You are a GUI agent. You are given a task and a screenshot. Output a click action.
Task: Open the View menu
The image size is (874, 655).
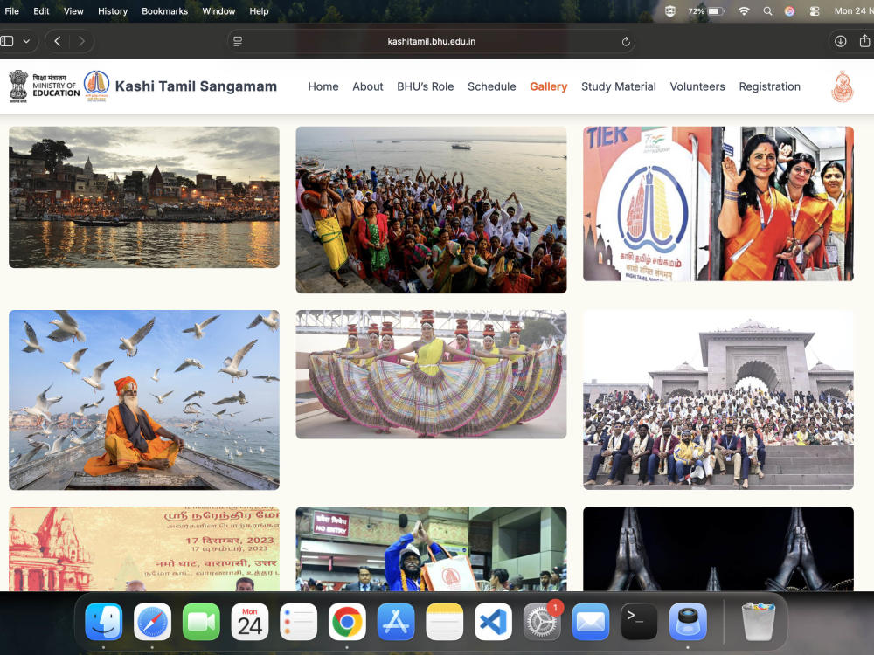tap(73, 11)
